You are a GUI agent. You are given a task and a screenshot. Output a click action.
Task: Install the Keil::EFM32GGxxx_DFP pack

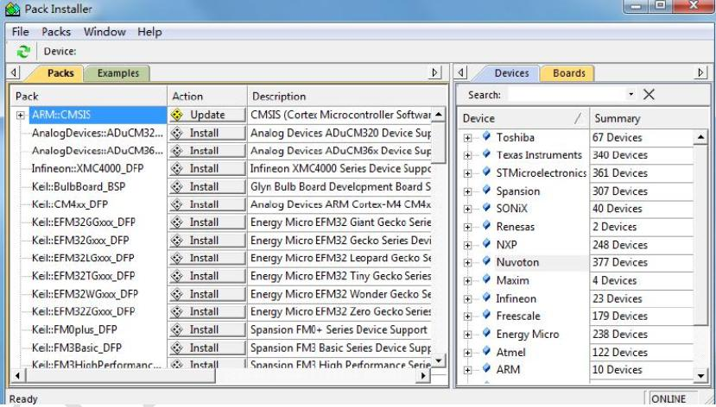click(x=207, y=222)
